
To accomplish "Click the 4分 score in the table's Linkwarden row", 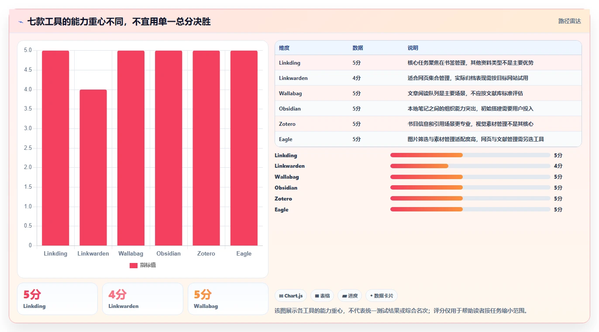I will 357,78.
